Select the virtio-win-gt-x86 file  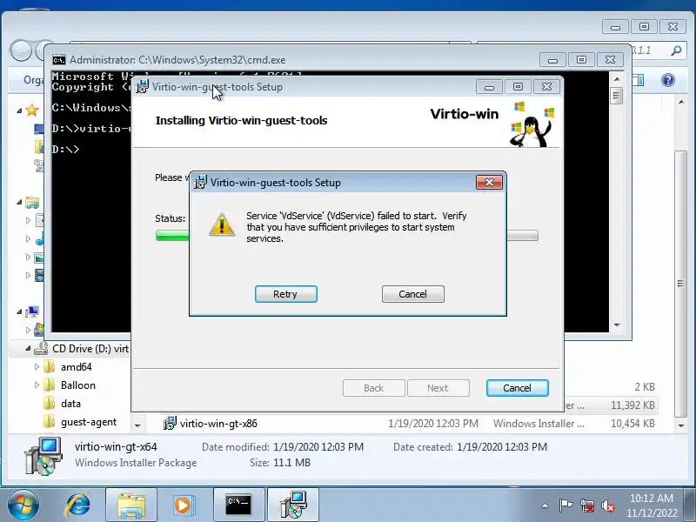(x=218, y=424)
